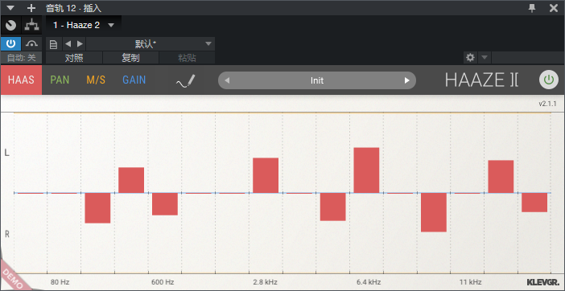The image size is (565, 291).
Task: Open the 默认 preset dropdown
Action: click(x=151, y=44)
